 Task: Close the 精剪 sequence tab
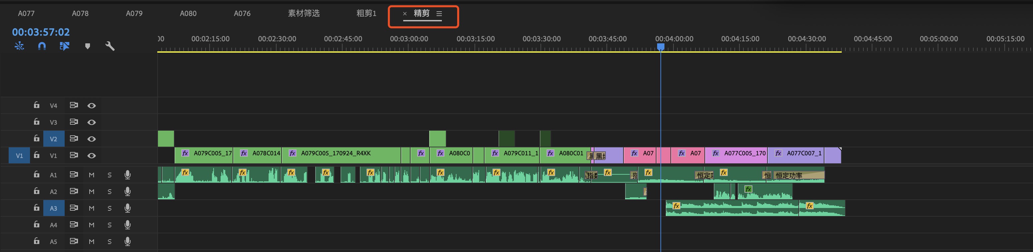tap(405, 14)
